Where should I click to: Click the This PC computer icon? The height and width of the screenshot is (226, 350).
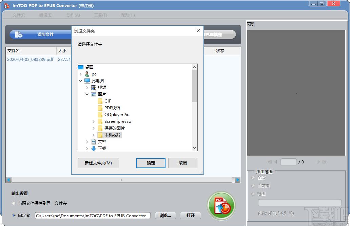coord(87,81)
